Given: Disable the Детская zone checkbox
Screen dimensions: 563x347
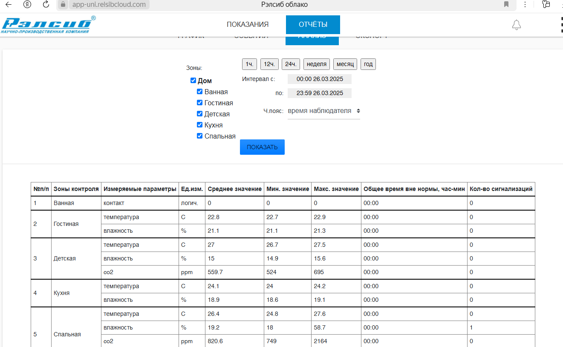Looking at the screenshot, I should coord(199,114).
